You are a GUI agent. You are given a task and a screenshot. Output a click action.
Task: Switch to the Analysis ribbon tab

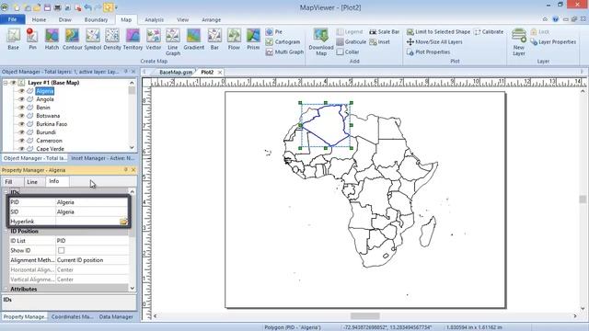[x=154, y=19]
